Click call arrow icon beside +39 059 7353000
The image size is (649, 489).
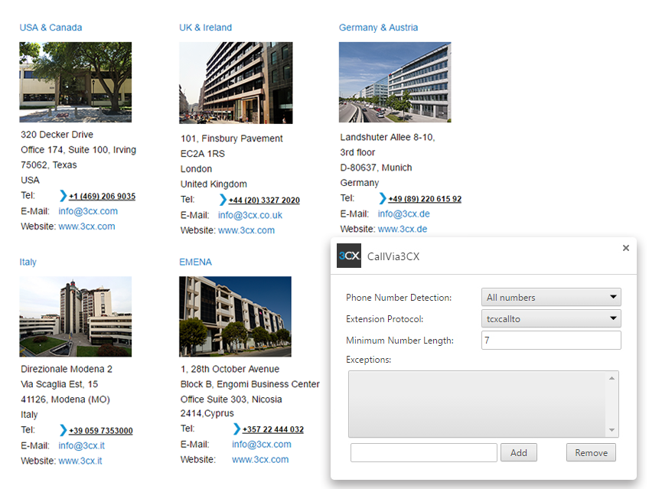(63, 430)
